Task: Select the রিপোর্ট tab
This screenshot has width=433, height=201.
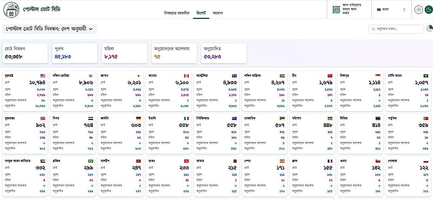Action: (x=201, y=13)
